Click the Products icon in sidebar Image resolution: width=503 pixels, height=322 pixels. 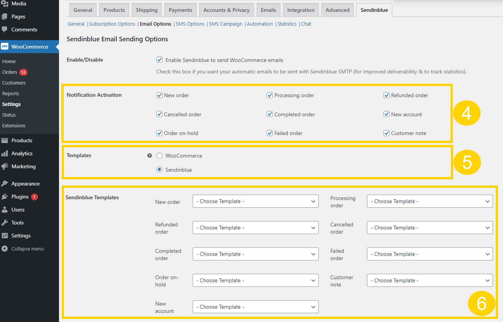click(5, 140)
